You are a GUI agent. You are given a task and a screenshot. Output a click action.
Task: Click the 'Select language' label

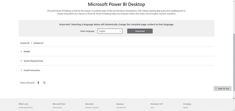click(87, 31)
